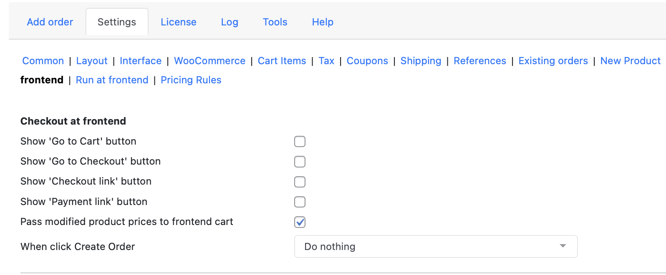
Task: Expand the When click Create Order dropdown
Action: (436, 247)
